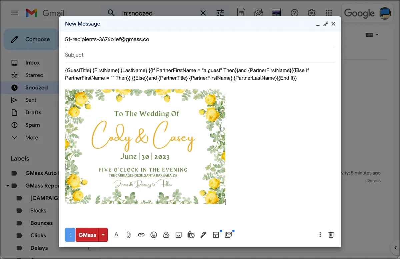Screen dimensions: 400x259
Task: Open the GMass layout icon left of the Help icon
Action: click(276, 13)
